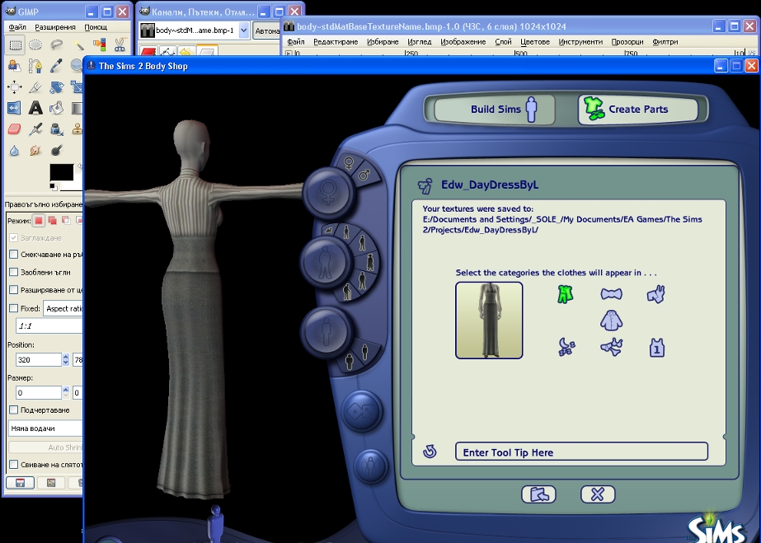Viewport: 761px width, 543px height.
Task: Select the Blur/Sharpen water drop tool
Action: tap(15, 150)
